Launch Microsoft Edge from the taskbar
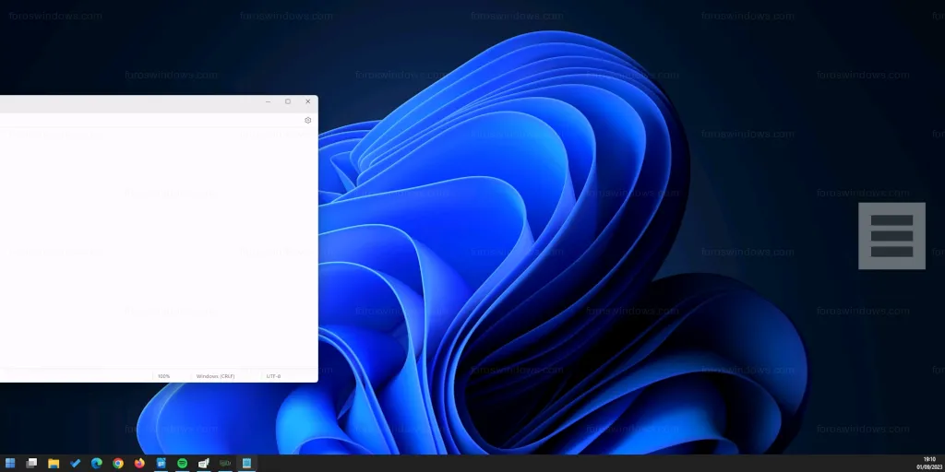 [x=96, y=463]
